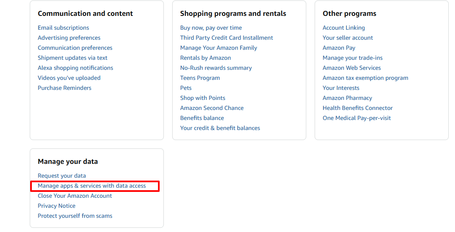The image size is (455, 232).
Task: Select Third Party Credit Card Installment
Action: pyautogui.click(x=226, y=38)
